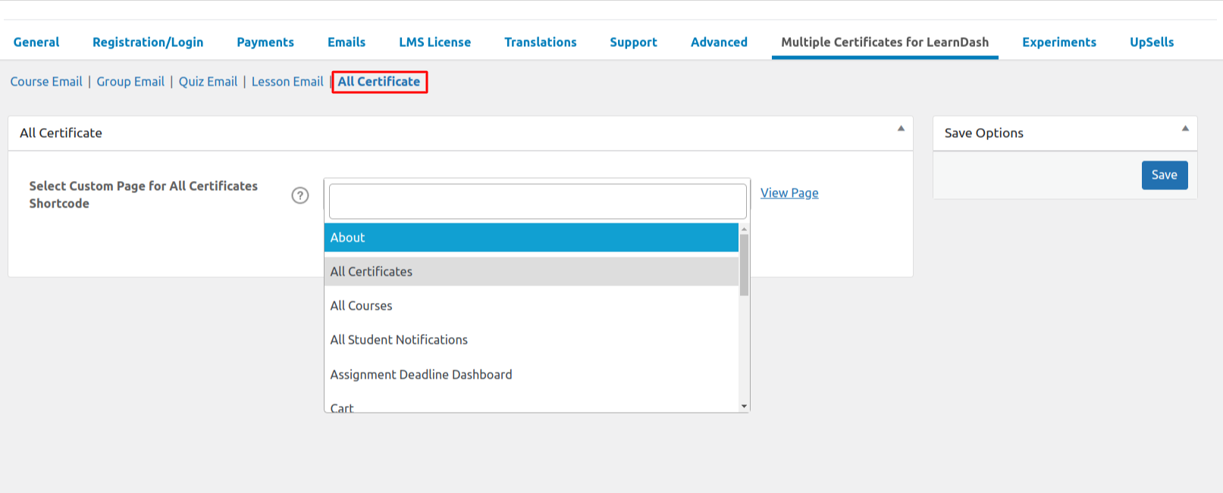Switch to the General tab
1223x493 pixels.
(36, 42)
